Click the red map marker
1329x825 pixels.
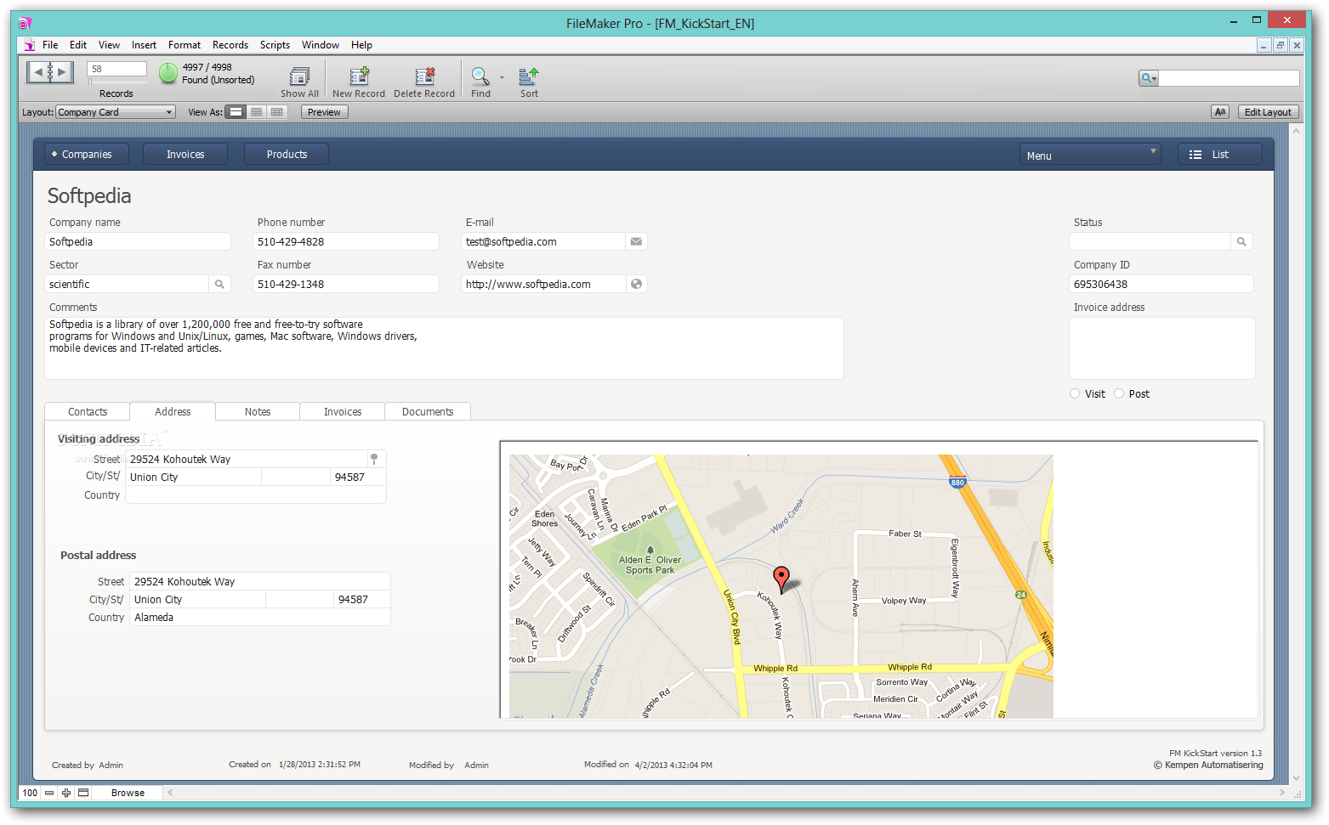pos(781,579)
